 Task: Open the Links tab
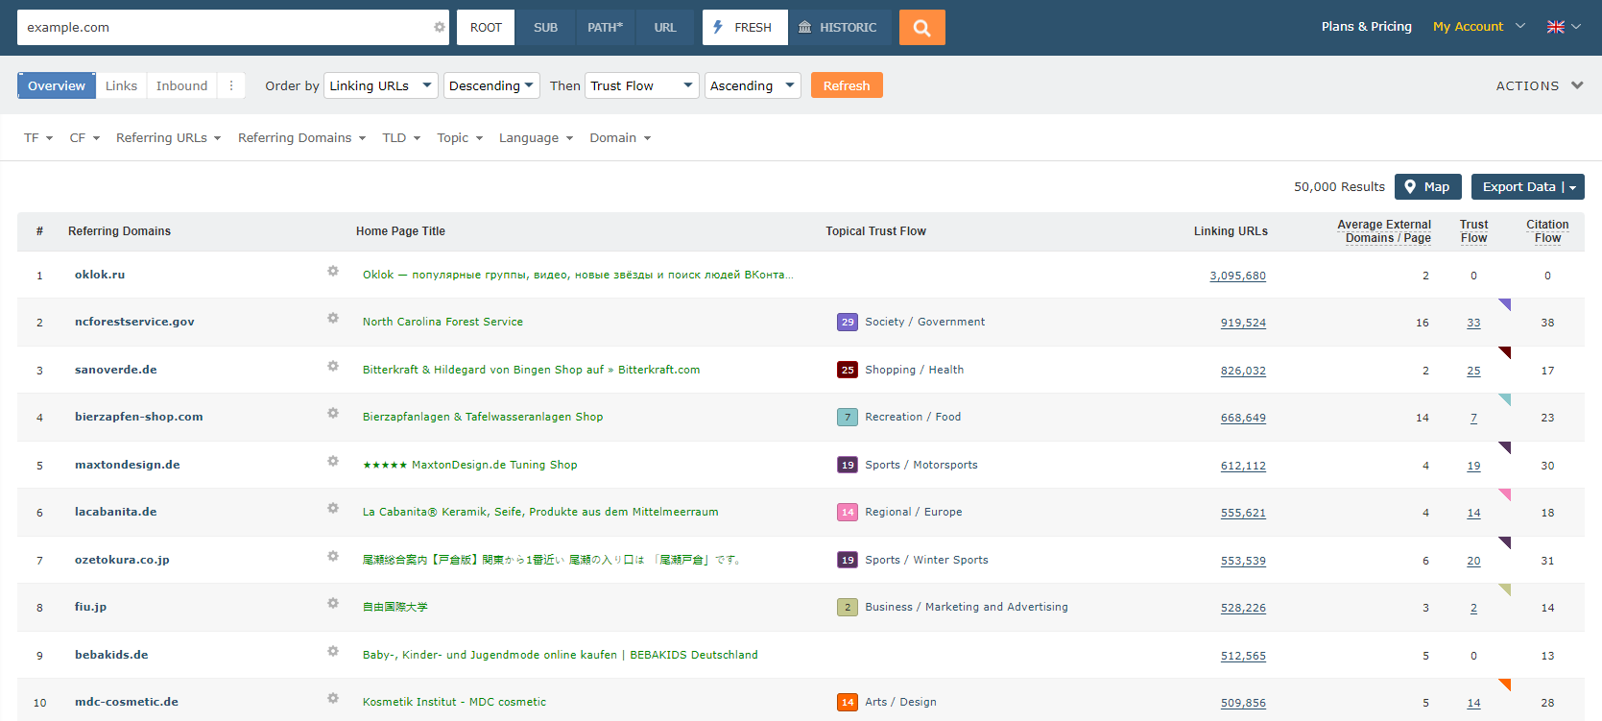coord(121,85)
